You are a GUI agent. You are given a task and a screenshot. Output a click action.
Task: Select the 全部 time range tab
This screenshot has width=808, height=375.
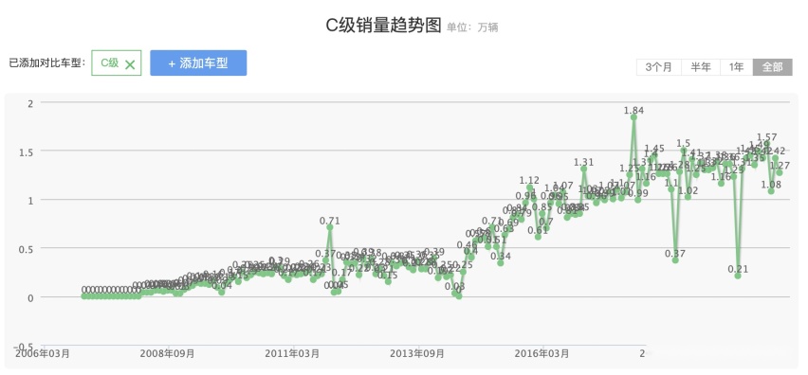coord(773,67)
